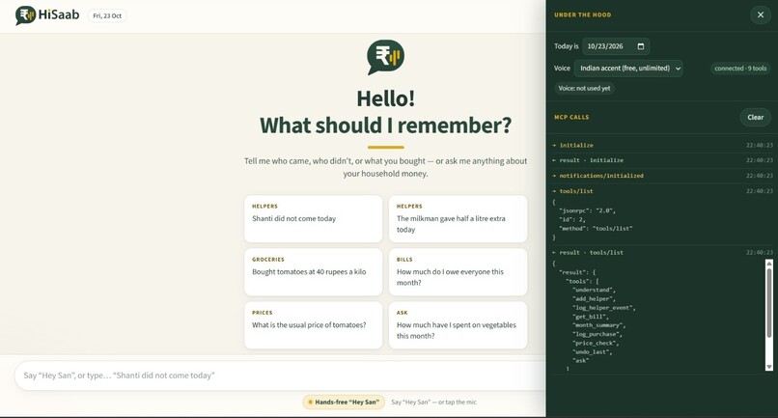Expand the initialize call row
Viewport: 778px width, 418px height.
coord(662,145)
